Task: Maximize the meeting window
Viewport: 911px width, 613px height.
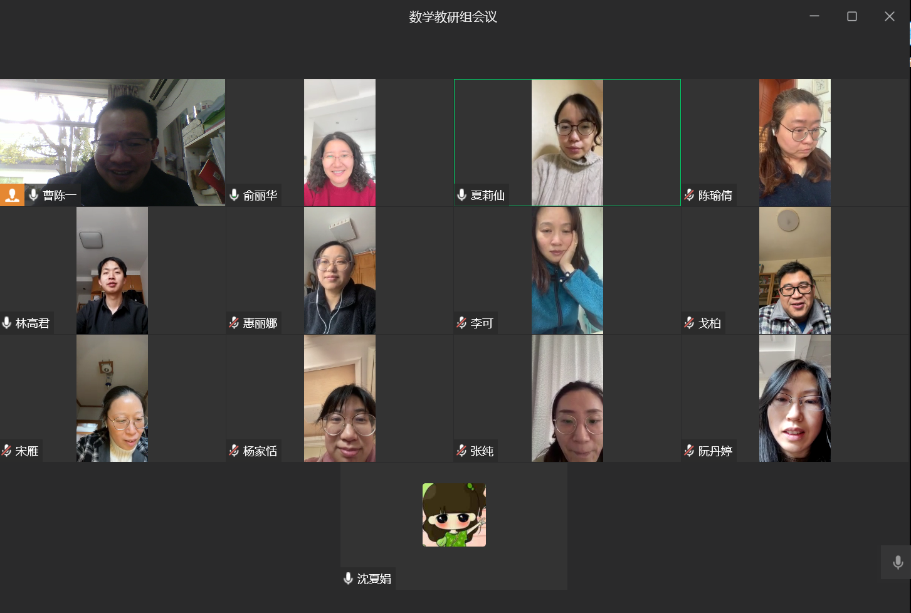Action: pos(852,16)
